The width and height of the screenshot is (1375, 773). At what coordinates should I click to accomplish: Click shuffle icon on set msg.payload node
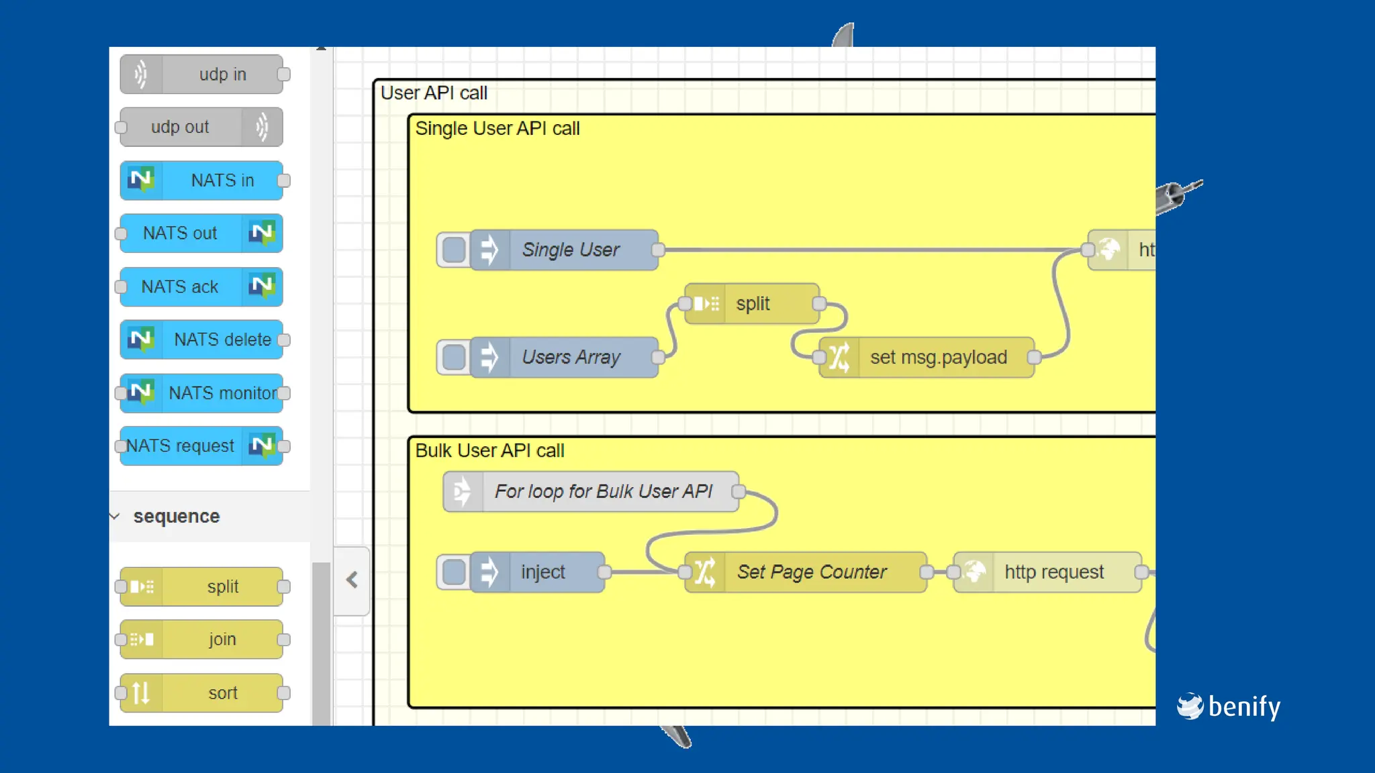pyautogui.click(x=839, y=357)
